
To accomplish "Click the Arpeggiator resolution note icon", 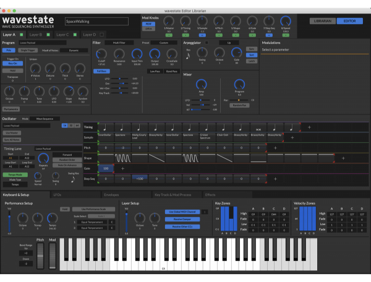I will point(188,56).
